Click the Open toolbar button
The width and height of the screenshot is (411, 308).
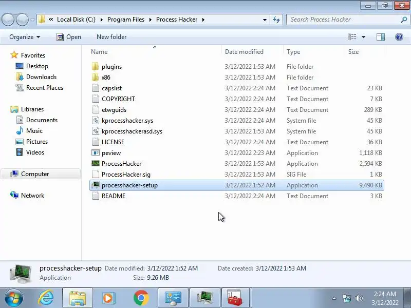(x=69, y=37)
